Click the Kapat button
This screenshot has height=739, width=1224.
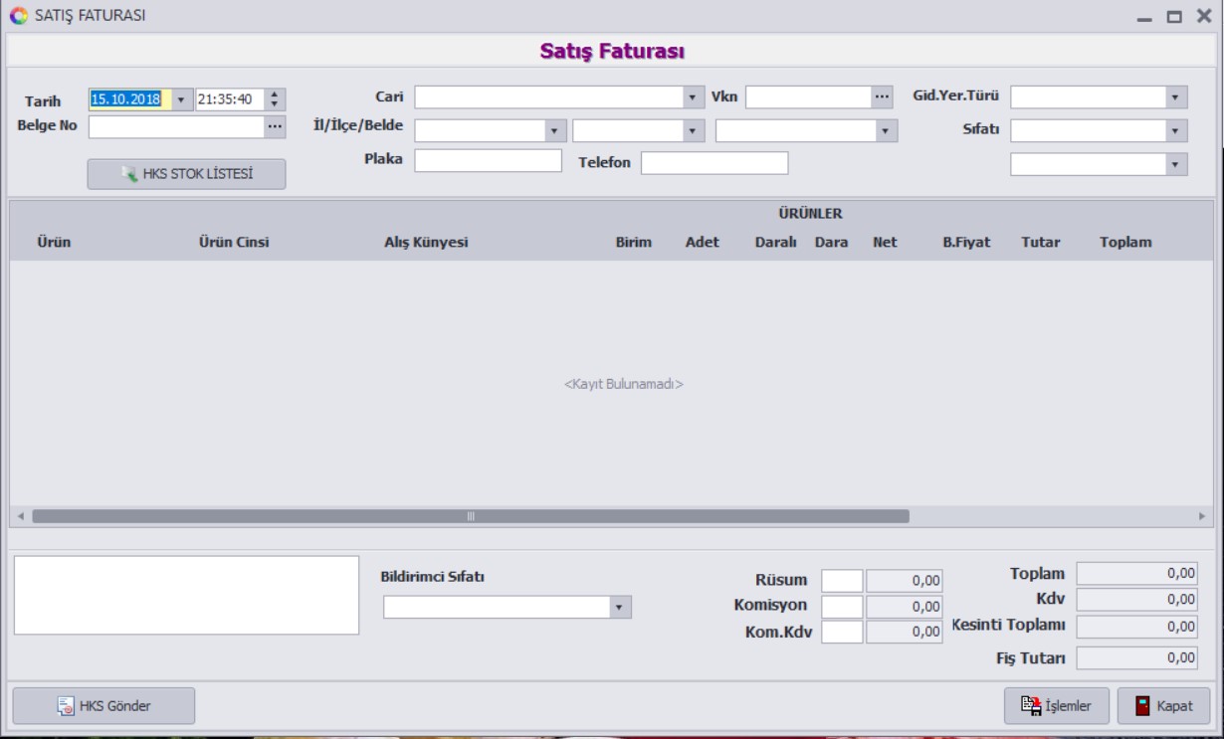tap(1163, 706)
